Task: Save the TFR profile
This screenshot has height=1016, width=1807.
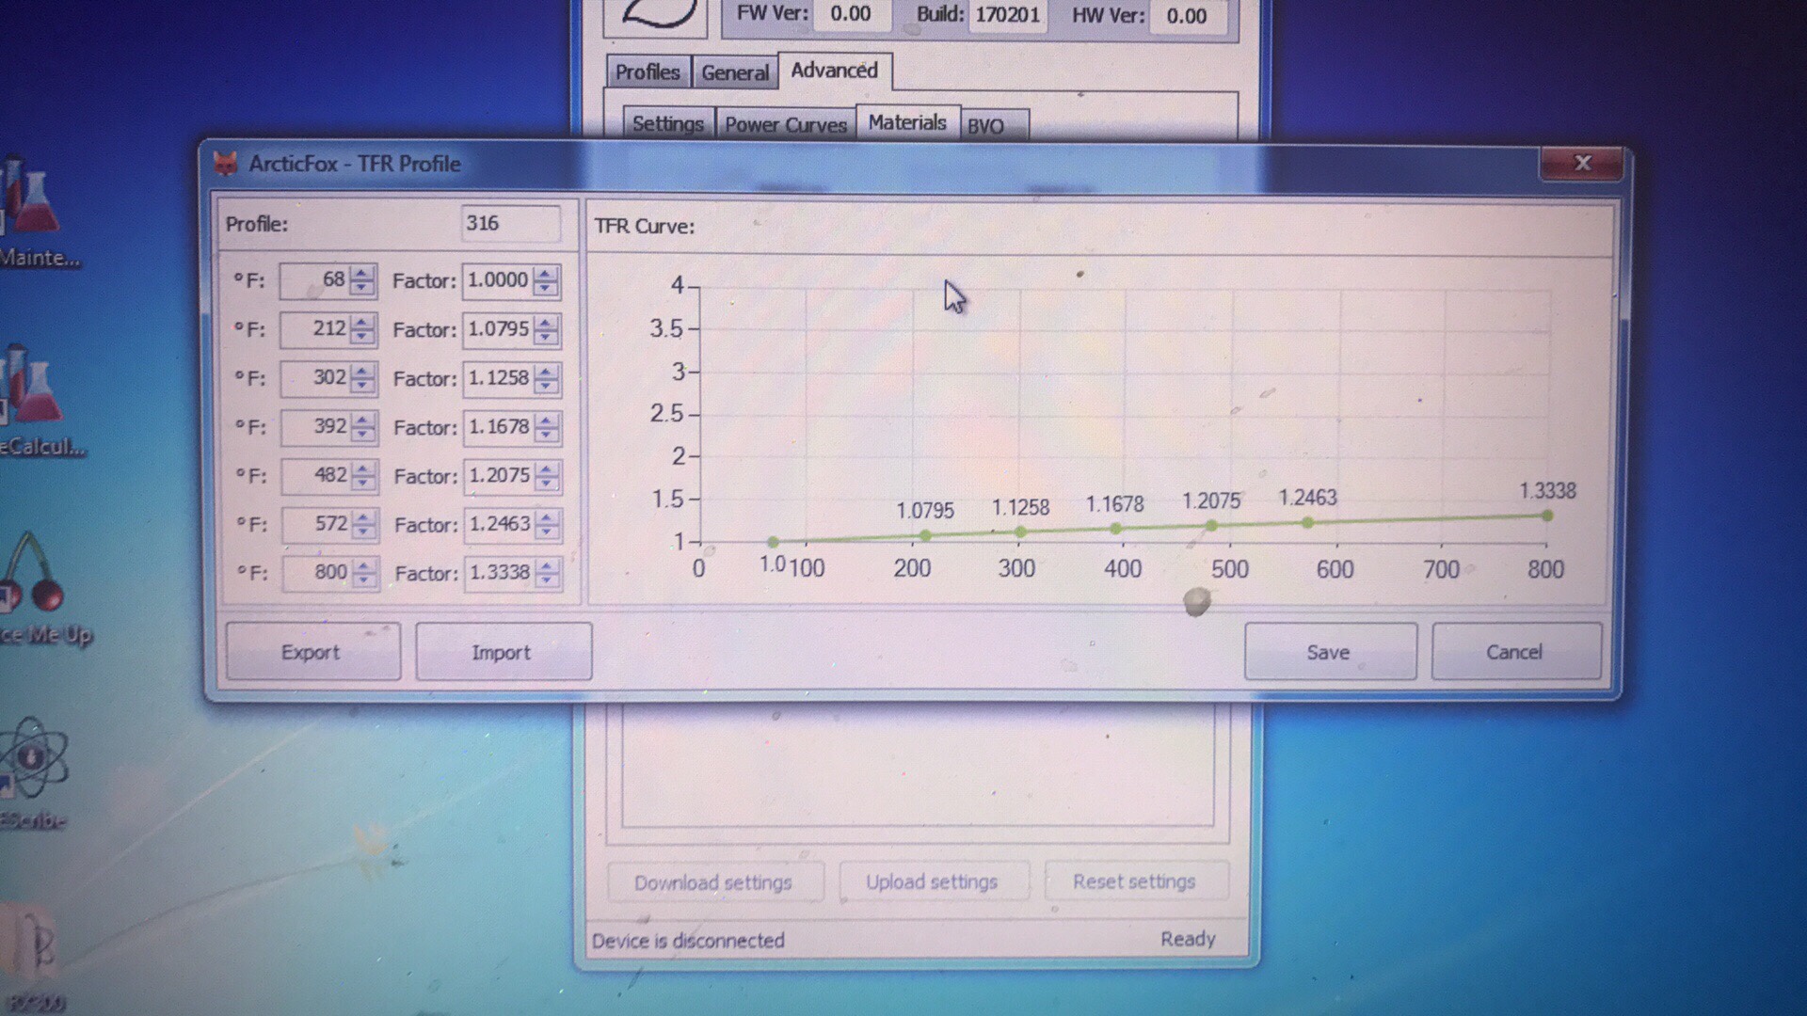Action: click(x=1329, y=652)
